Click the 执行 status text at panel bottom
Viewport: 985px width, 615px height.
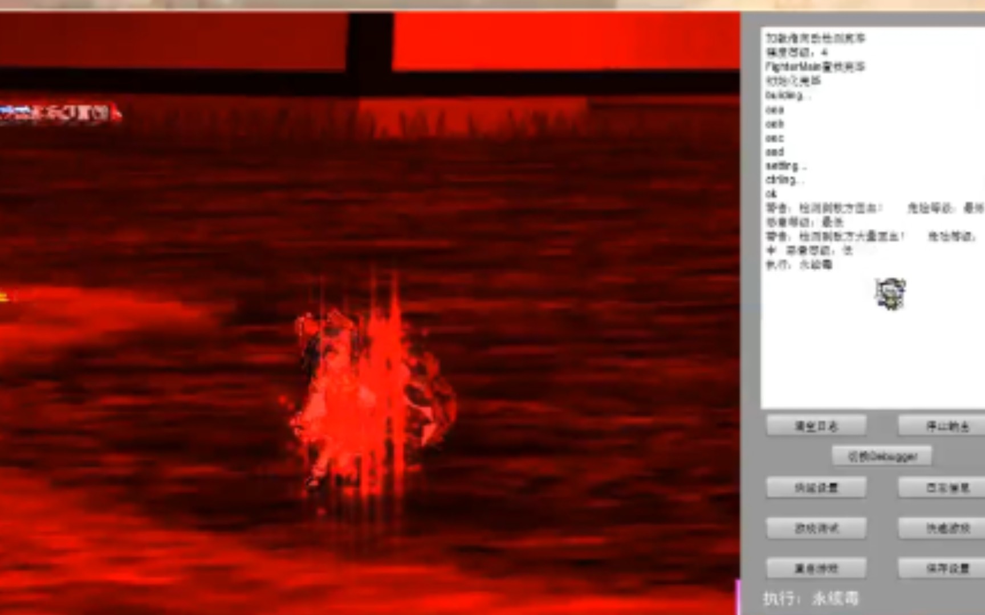pos(811,598)
